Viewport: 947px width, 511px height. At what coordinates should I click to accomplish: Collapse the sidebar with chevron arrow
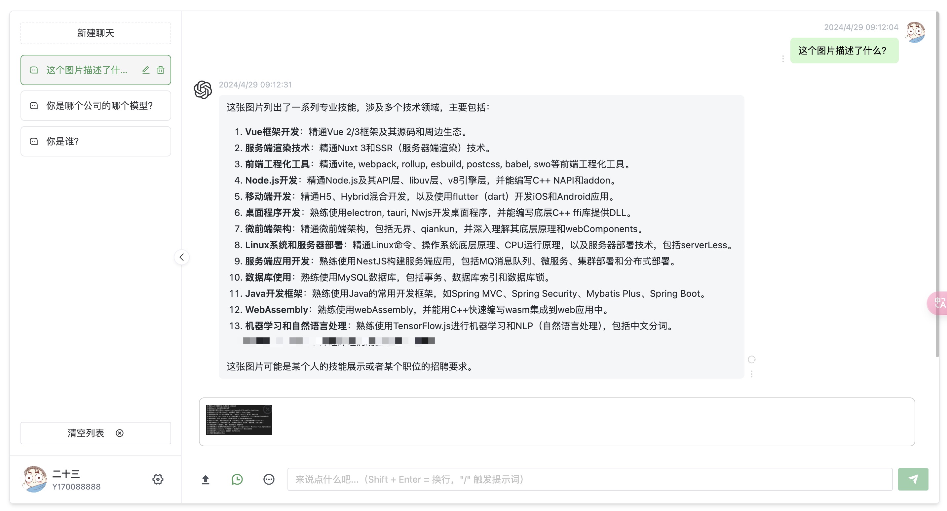pos(182,257)
